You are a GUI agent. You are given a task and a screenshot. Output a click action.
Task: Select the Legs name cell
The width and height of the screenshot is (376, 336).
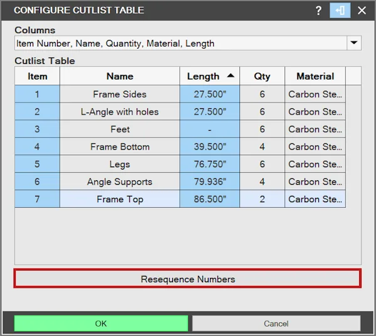(x=120, y=164)
